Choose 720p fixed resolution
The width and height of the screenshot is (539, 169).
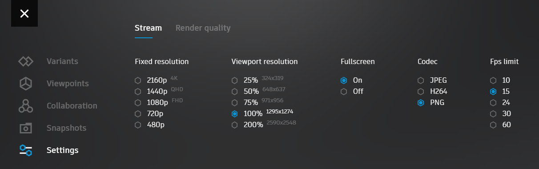click(149, 113)
